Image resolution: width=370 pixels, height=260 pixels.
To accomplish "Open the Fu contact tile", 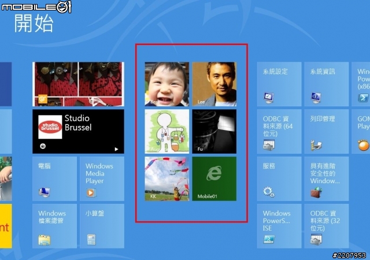I will point(214,131).
